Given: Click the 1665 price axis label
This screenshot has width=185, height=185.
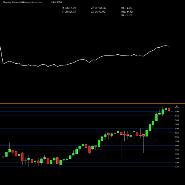Looking at the screenshot, I should tap(177, 167).
